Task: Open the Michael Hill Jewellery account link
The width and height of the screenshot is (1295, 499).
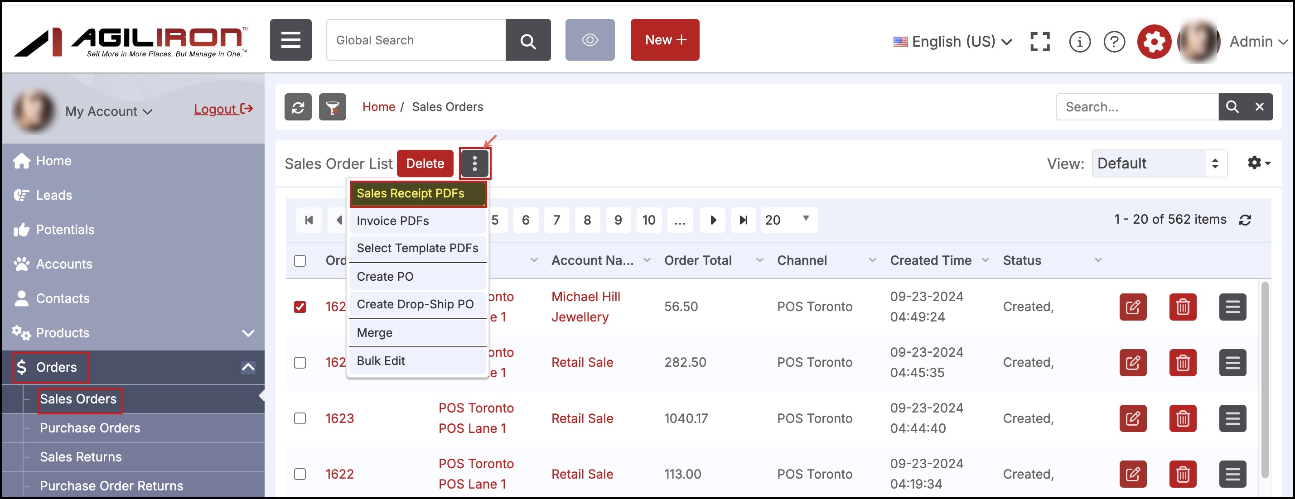Action: (586, 307)
